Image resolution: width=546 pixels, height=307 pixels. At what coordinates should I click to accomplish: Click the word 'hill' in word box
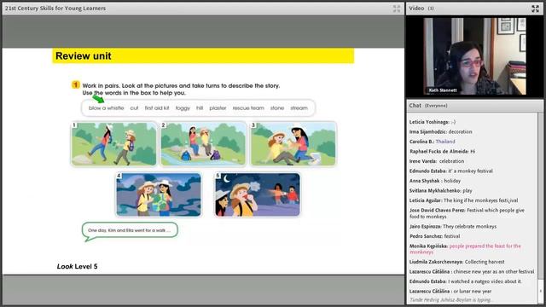tap(200, 108)
